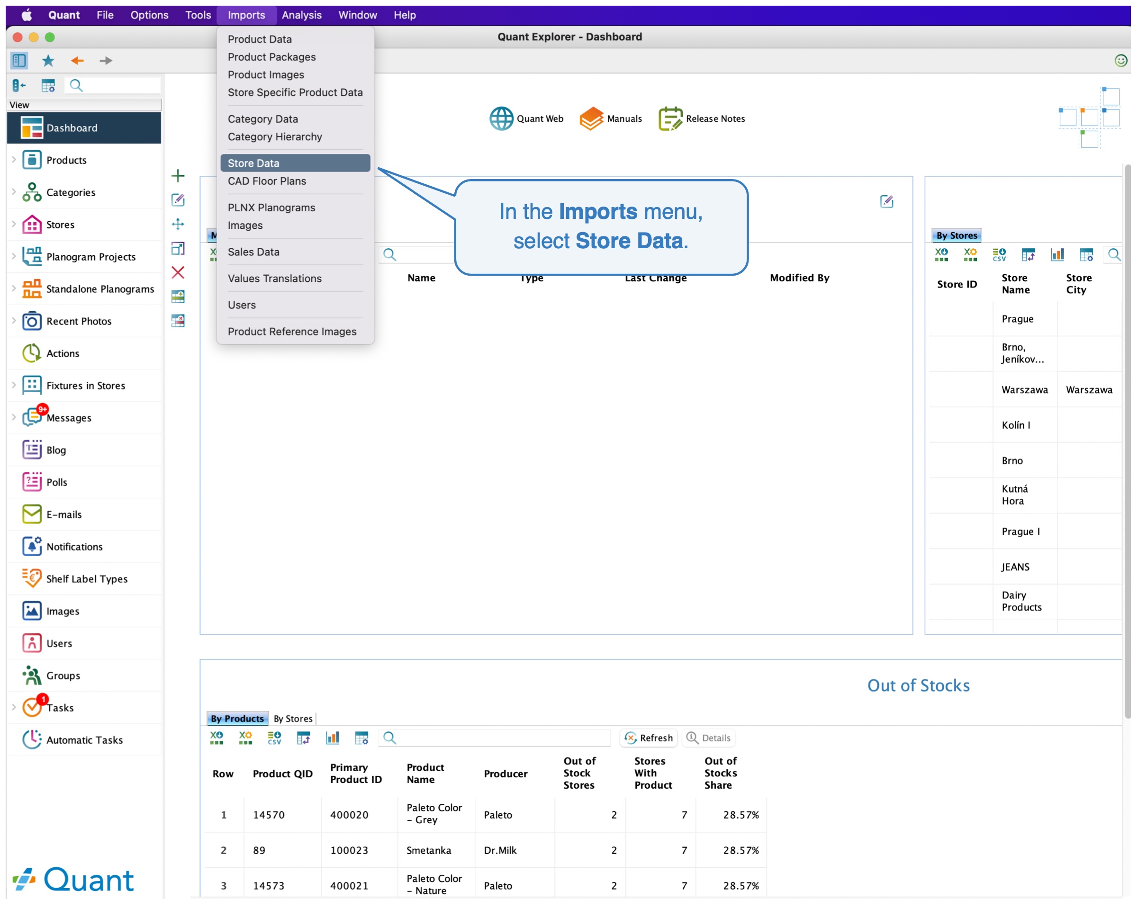
Task: Expand the Recent Photos node
Action: [x=14, y=320]
